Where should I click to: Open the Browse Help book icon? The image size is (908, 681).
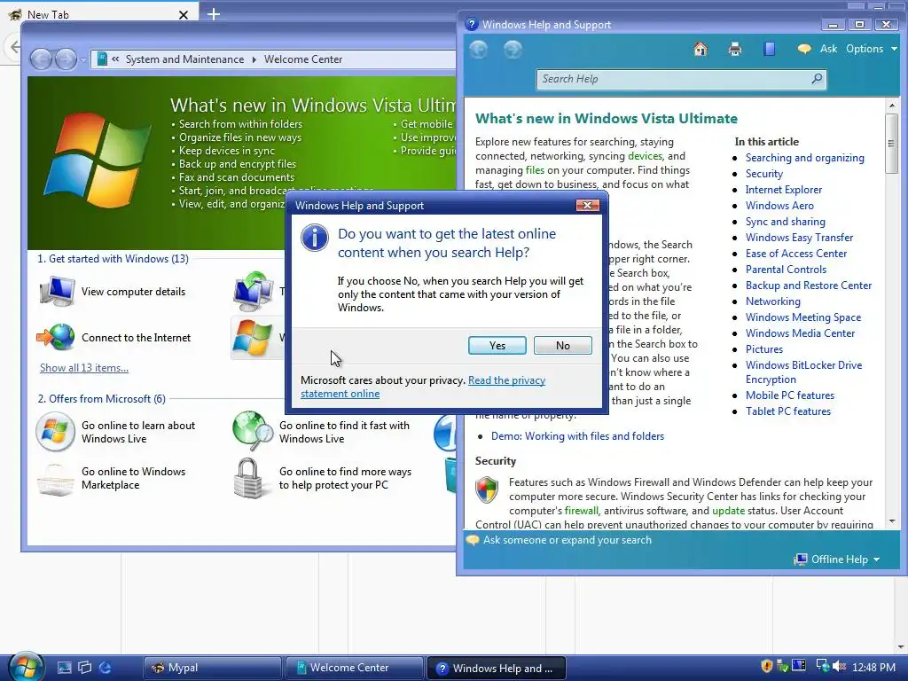coord(769,50)
